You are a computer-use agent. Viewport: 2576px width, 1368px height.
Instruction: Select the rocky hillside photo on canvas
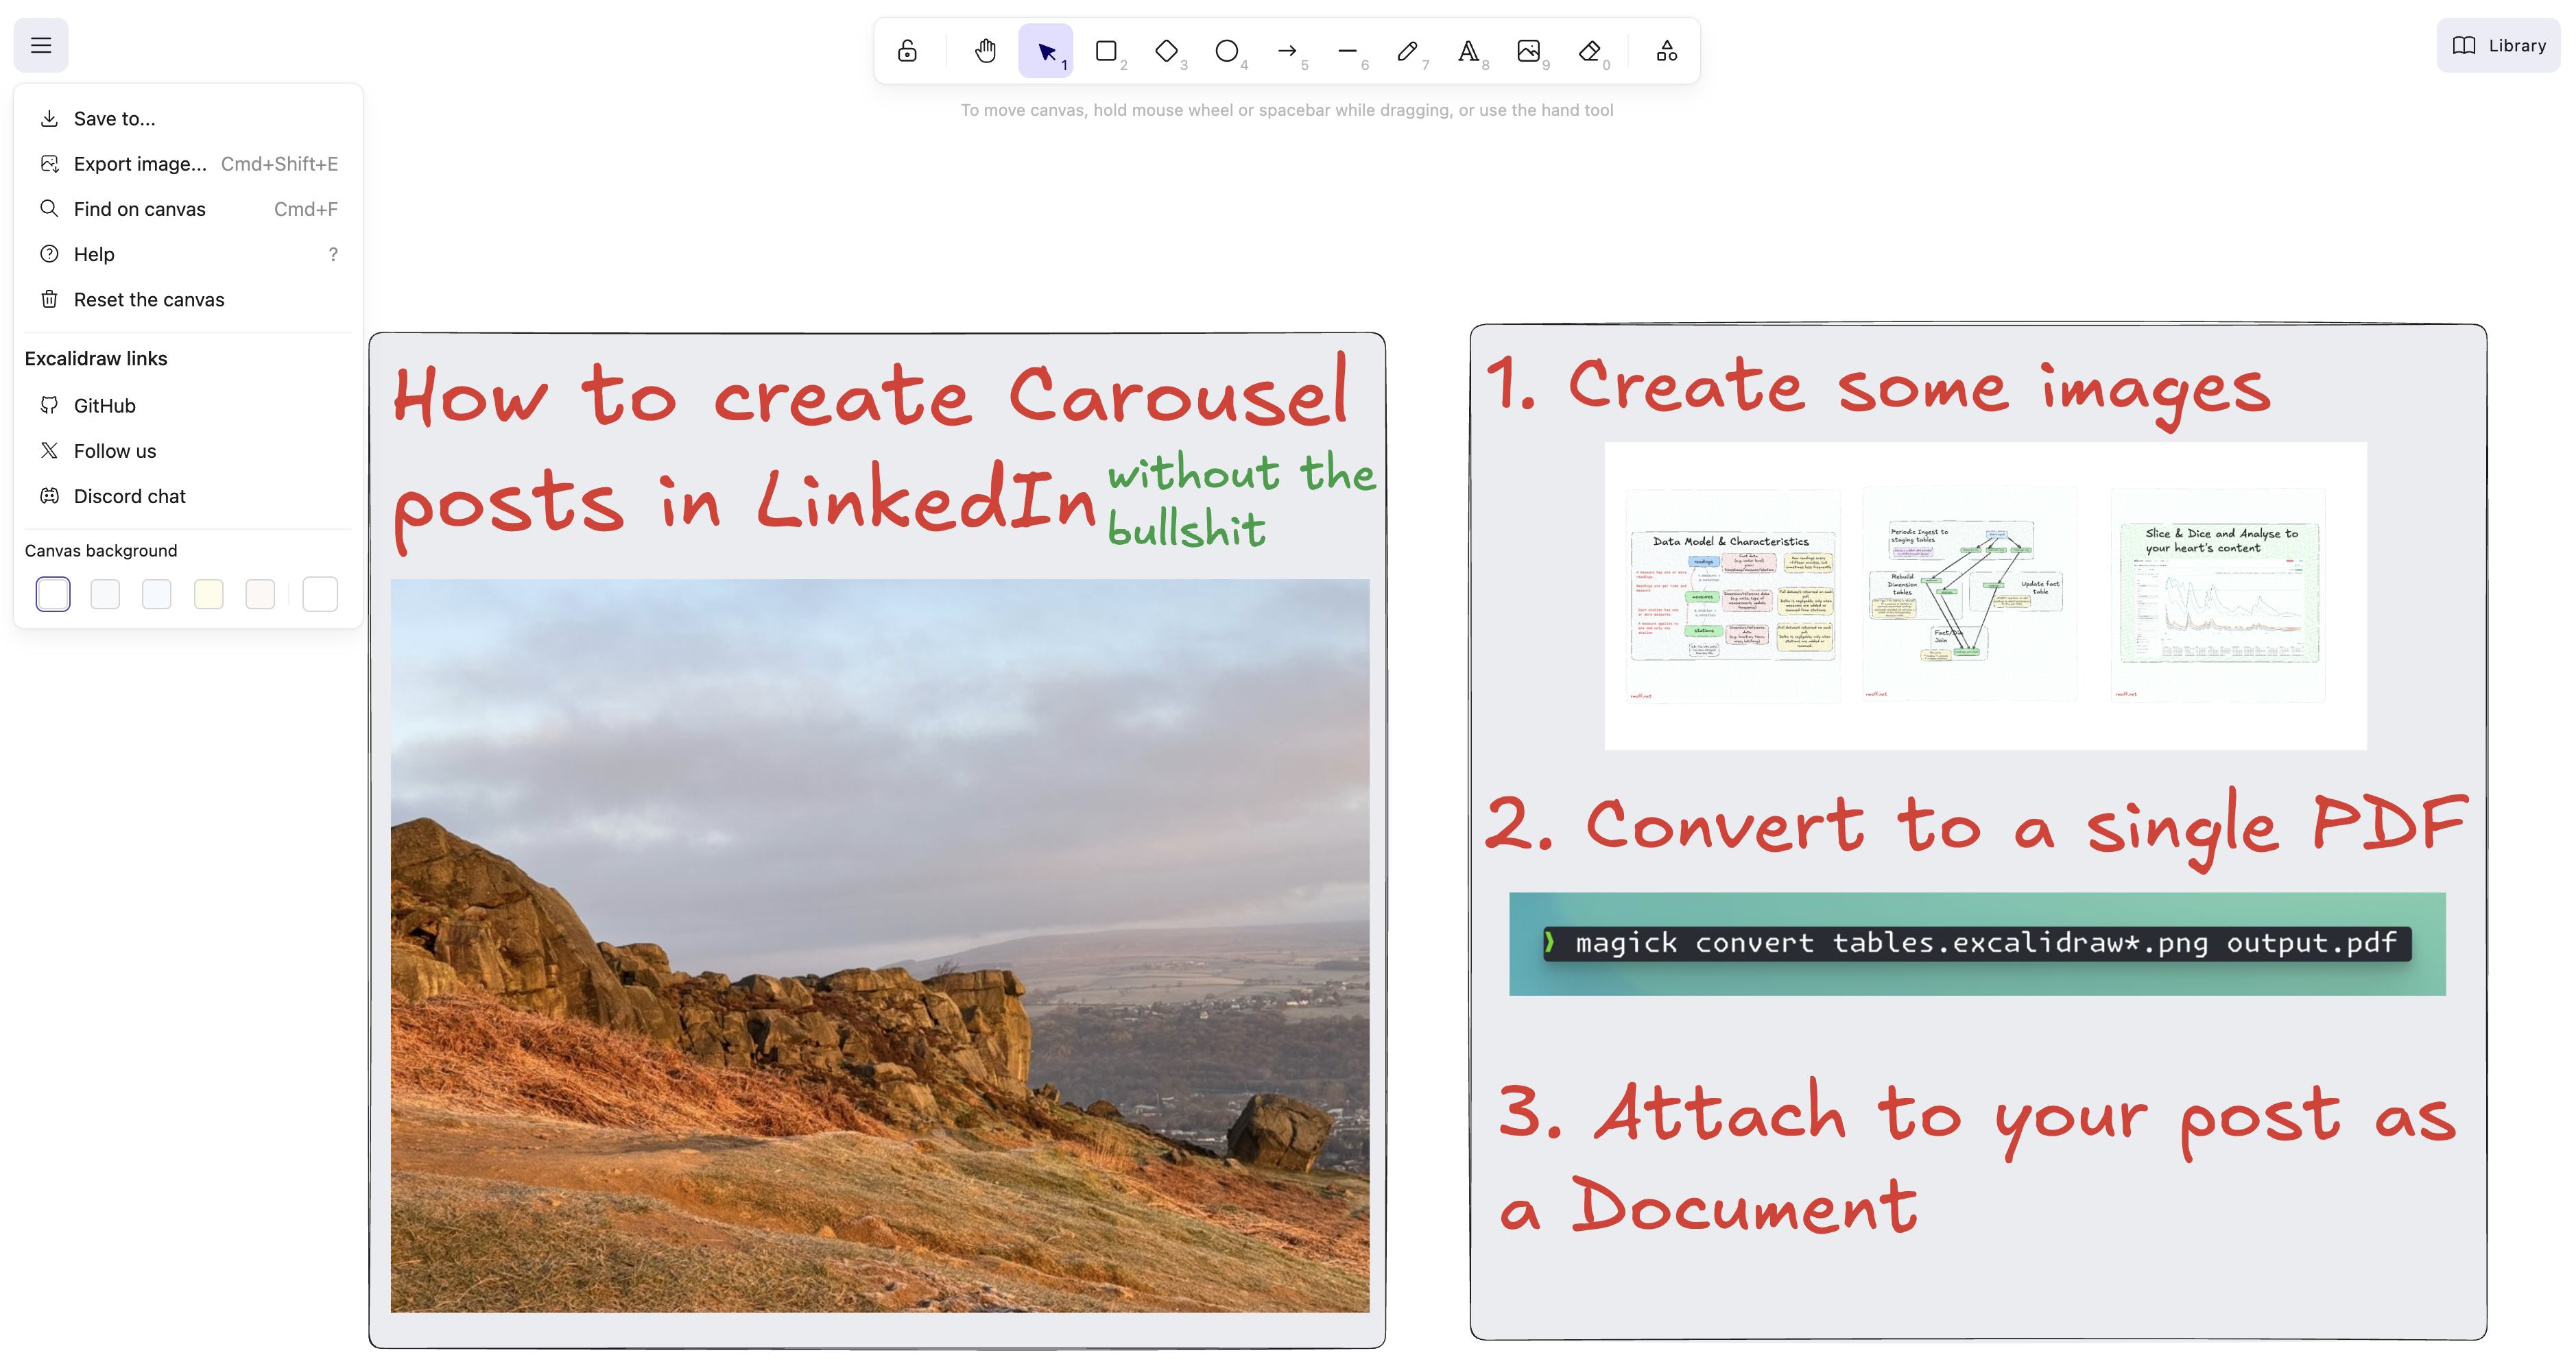880,945
